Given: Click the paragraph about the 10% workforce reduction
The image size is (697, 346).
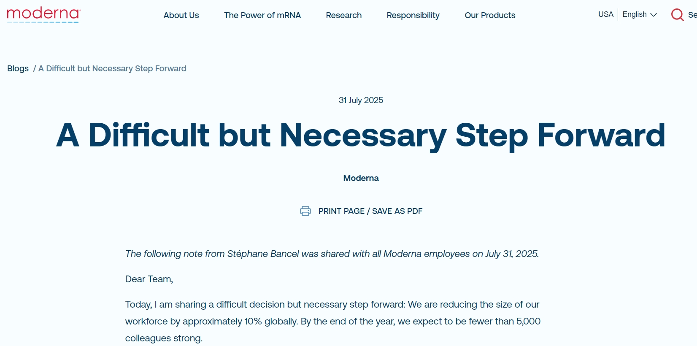Looking at the screenshot, I should coord(332,321).
